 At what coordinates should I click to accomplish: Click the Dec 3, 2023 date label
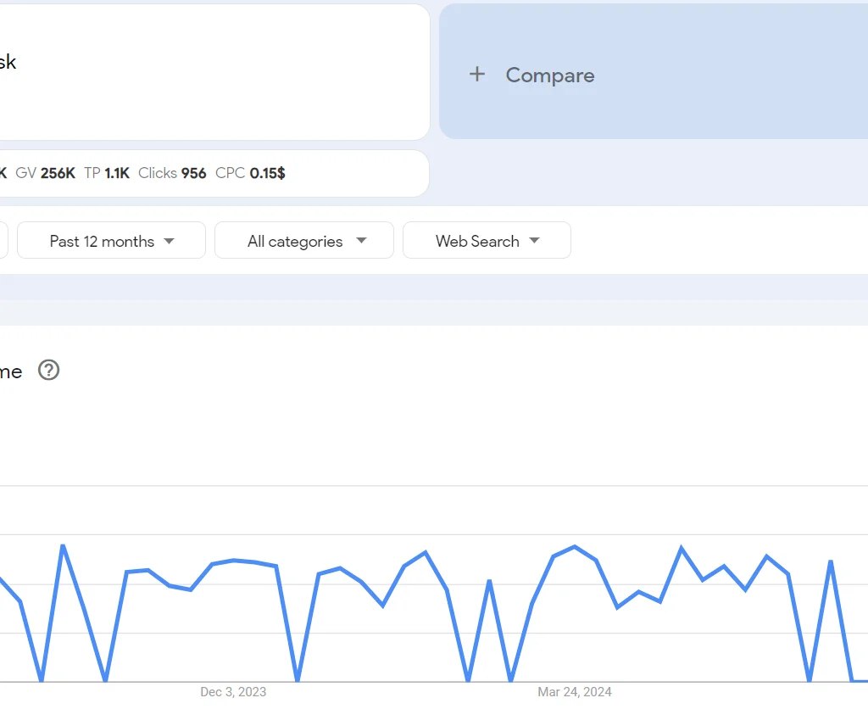232,692
